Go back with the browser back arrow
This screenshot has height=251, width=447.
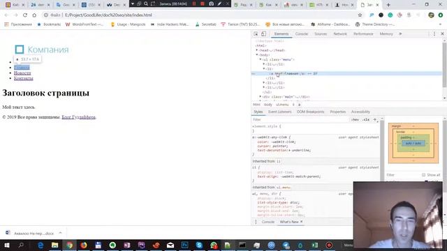coord(6,15)
